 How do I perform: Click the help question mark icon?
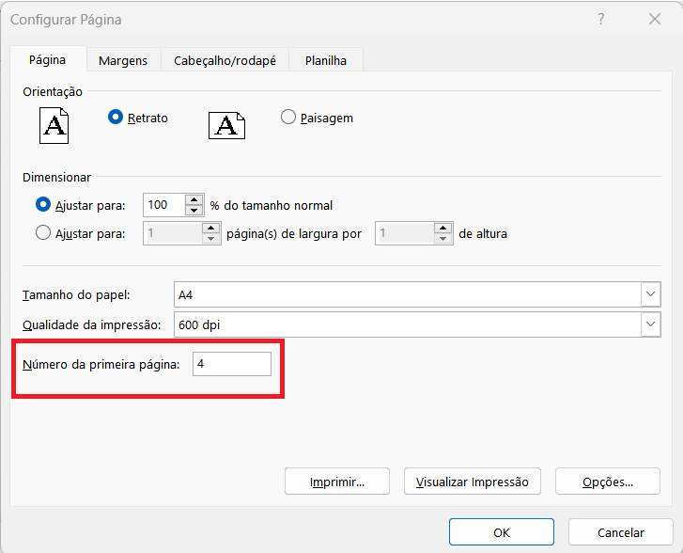[601, 20]
